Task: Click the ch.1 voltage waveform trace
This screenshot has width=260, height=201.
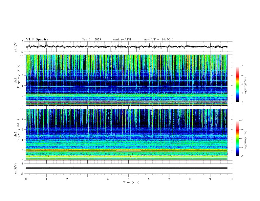Action: coord(126,47)
